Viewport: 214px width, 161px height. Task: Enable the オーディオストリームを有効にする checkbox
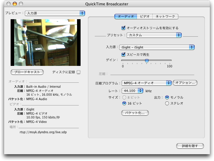click(x=123, y=28)
